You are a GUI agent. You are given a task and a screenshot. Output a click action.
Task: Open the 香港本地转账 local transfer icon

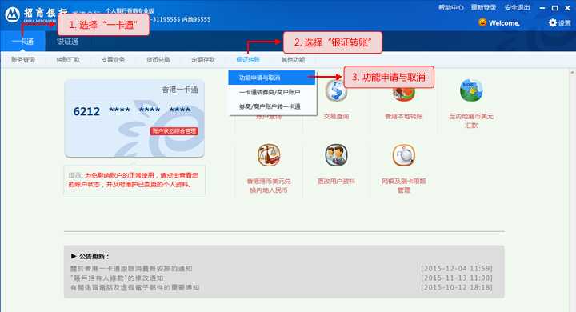tap(403, 94)
